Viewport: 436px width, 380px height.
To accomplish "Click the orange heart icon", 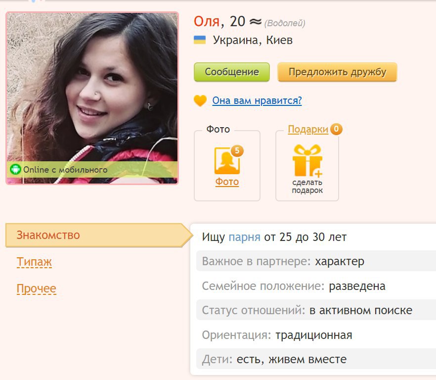I will coord(200,100).
